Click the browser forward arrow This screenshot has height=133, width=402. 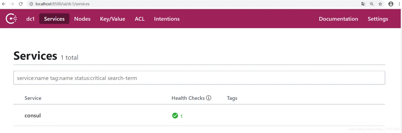pyautogui.click(x=12, y=4)
